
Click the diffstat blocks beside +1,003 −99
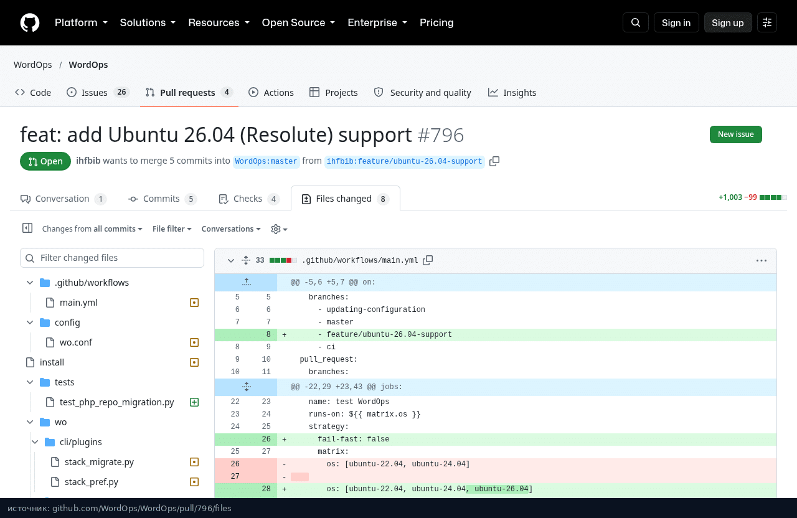[x=773, y=197]
